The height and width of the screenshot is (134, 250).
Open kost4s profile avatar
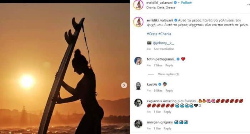click(x=138, y=86)
